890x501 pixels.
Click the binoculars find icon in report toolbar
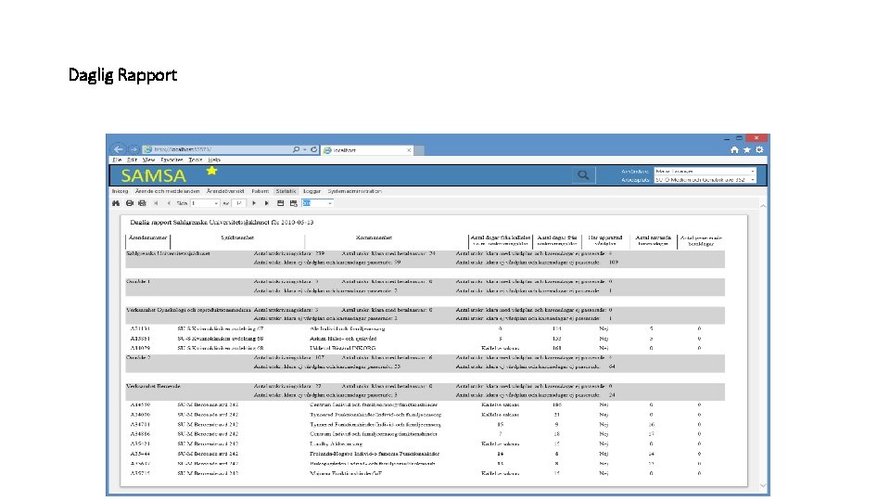pos(116,203)
